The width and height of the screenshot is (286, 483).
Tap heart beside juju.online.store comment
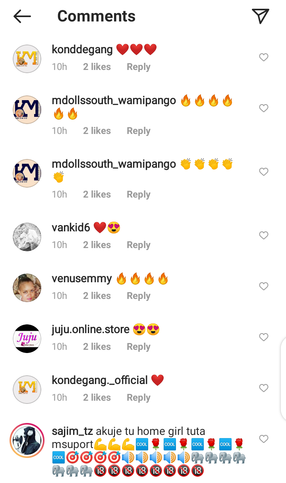point(264,337)
